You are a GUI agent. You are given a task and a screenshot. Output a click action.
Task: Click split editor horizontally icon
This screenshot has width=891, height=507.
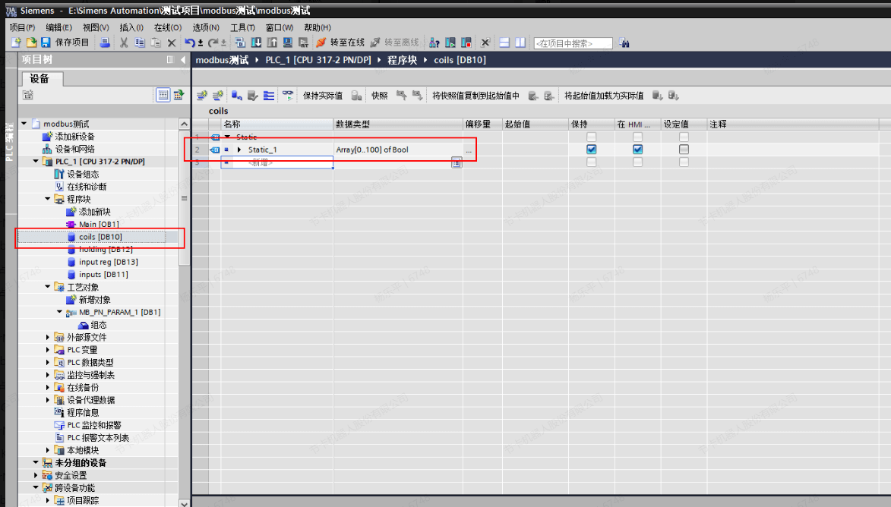504,43
